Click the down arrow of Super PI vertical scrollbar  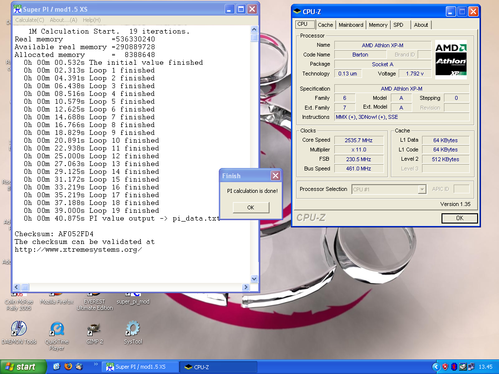pyautogui.click(x=254, y=279)
